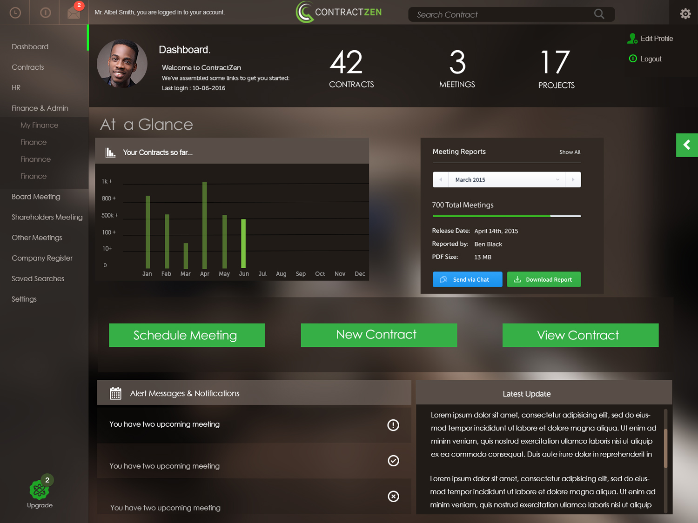Click the Logout link
The width and height of the screenshot is (698, 523).
point(651,59)
